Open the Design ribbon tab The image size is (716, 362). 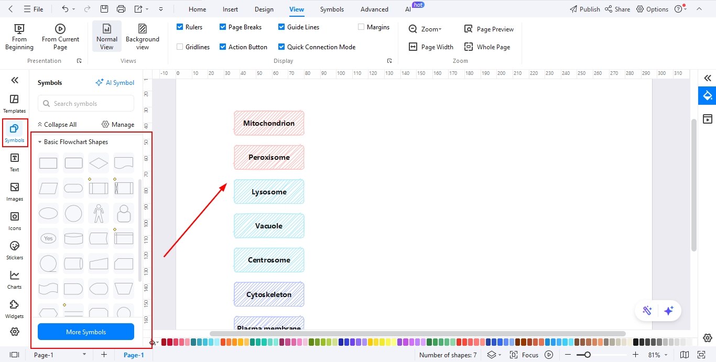coord(264,9)
